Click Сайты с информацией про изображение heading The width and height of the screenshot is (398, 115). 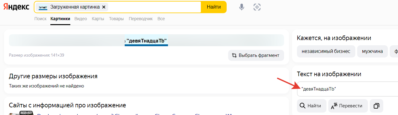pyautogui.click(x=67, y=106)
